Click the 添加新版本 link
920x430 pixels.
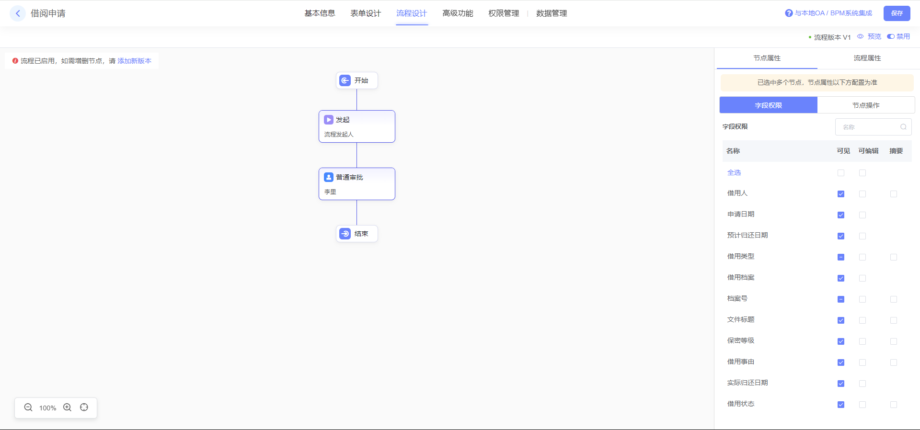[x=134, y=61]
